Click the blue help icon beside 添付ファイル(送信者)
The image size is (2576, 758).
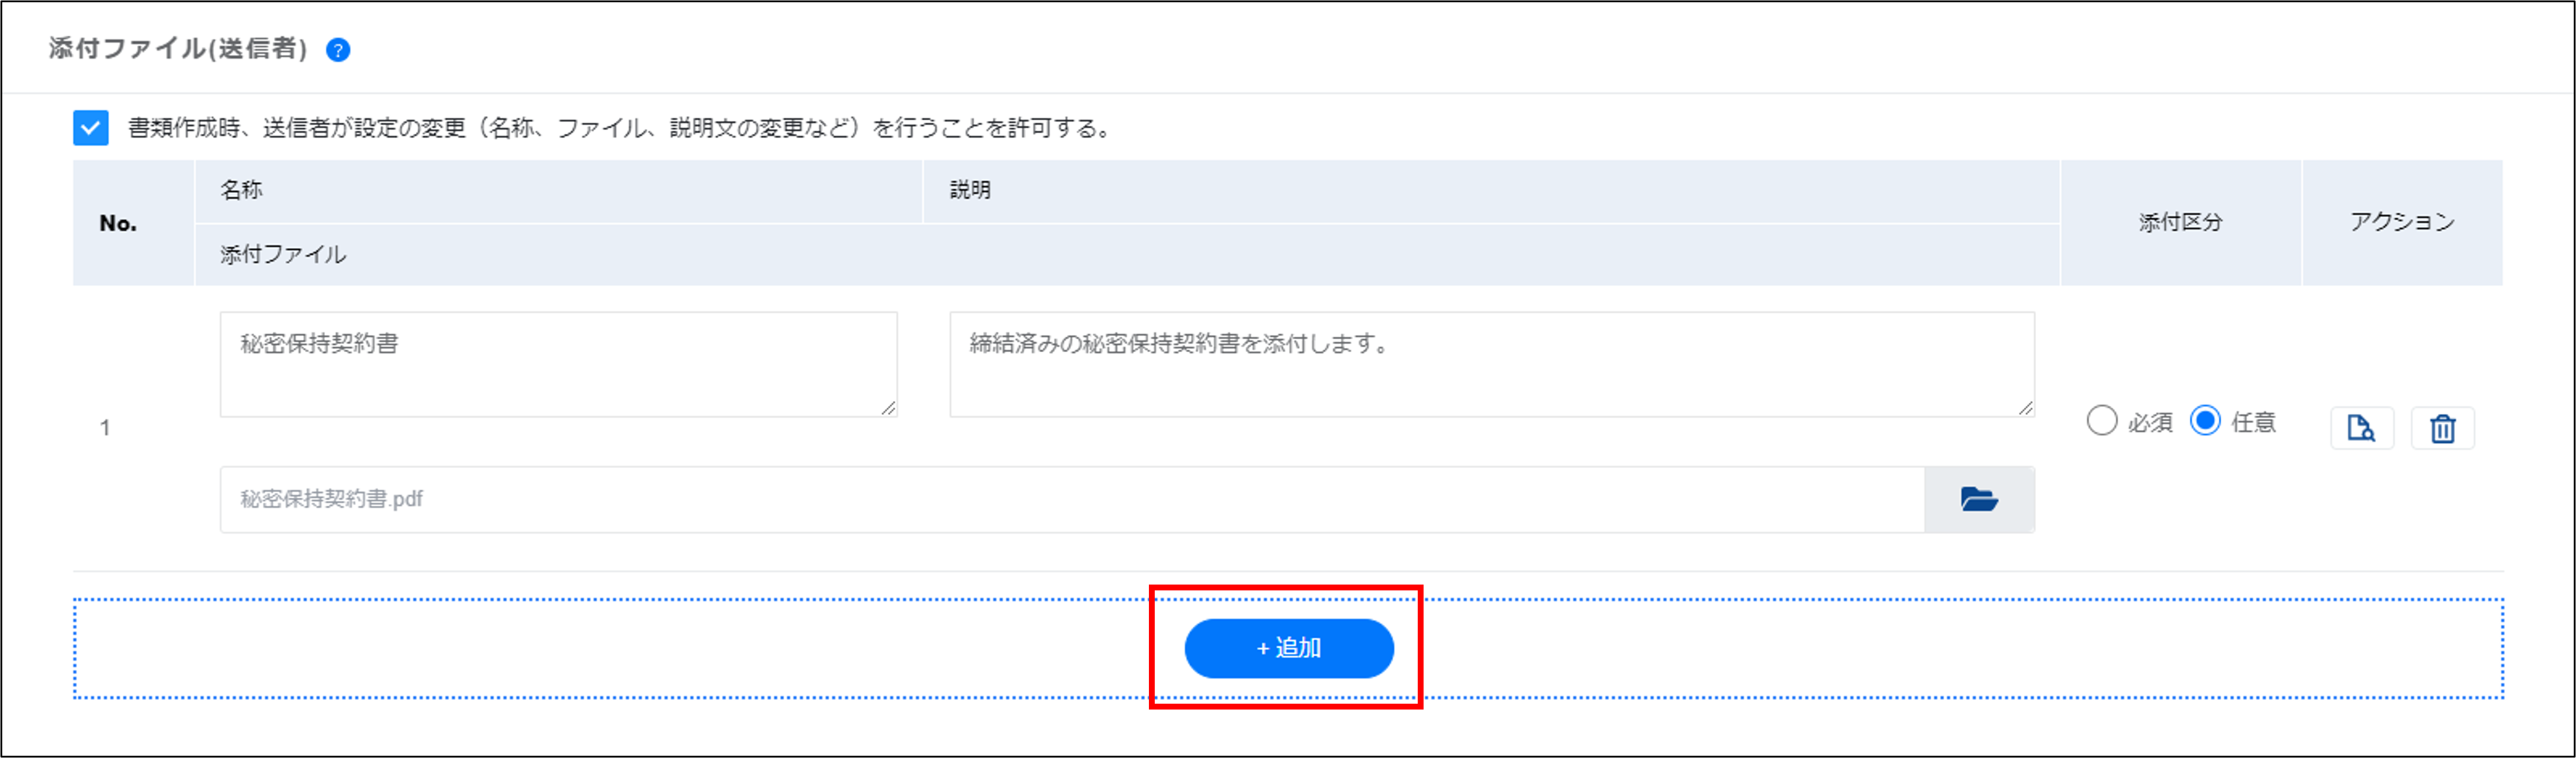(338, 50)
